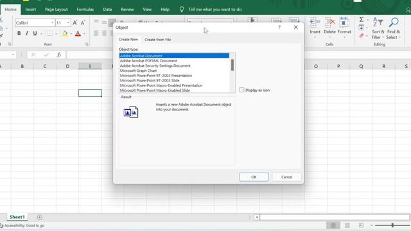Screen dimensions: 411x231
Task: Apply the yellow Fill Color bucket
Action: (x=65, y=34)
